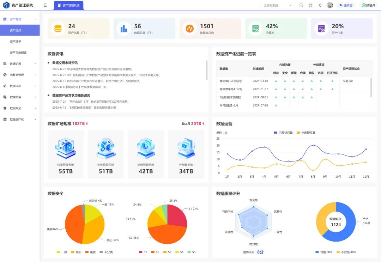381x262 pixels.
Task: Open the notification bell
Action: 320,5
